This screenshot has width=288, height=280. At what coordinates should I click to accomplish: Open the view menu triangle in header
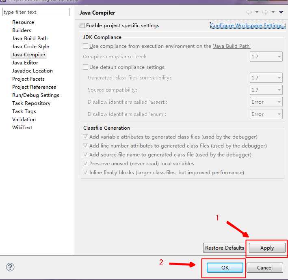(281, 12)
